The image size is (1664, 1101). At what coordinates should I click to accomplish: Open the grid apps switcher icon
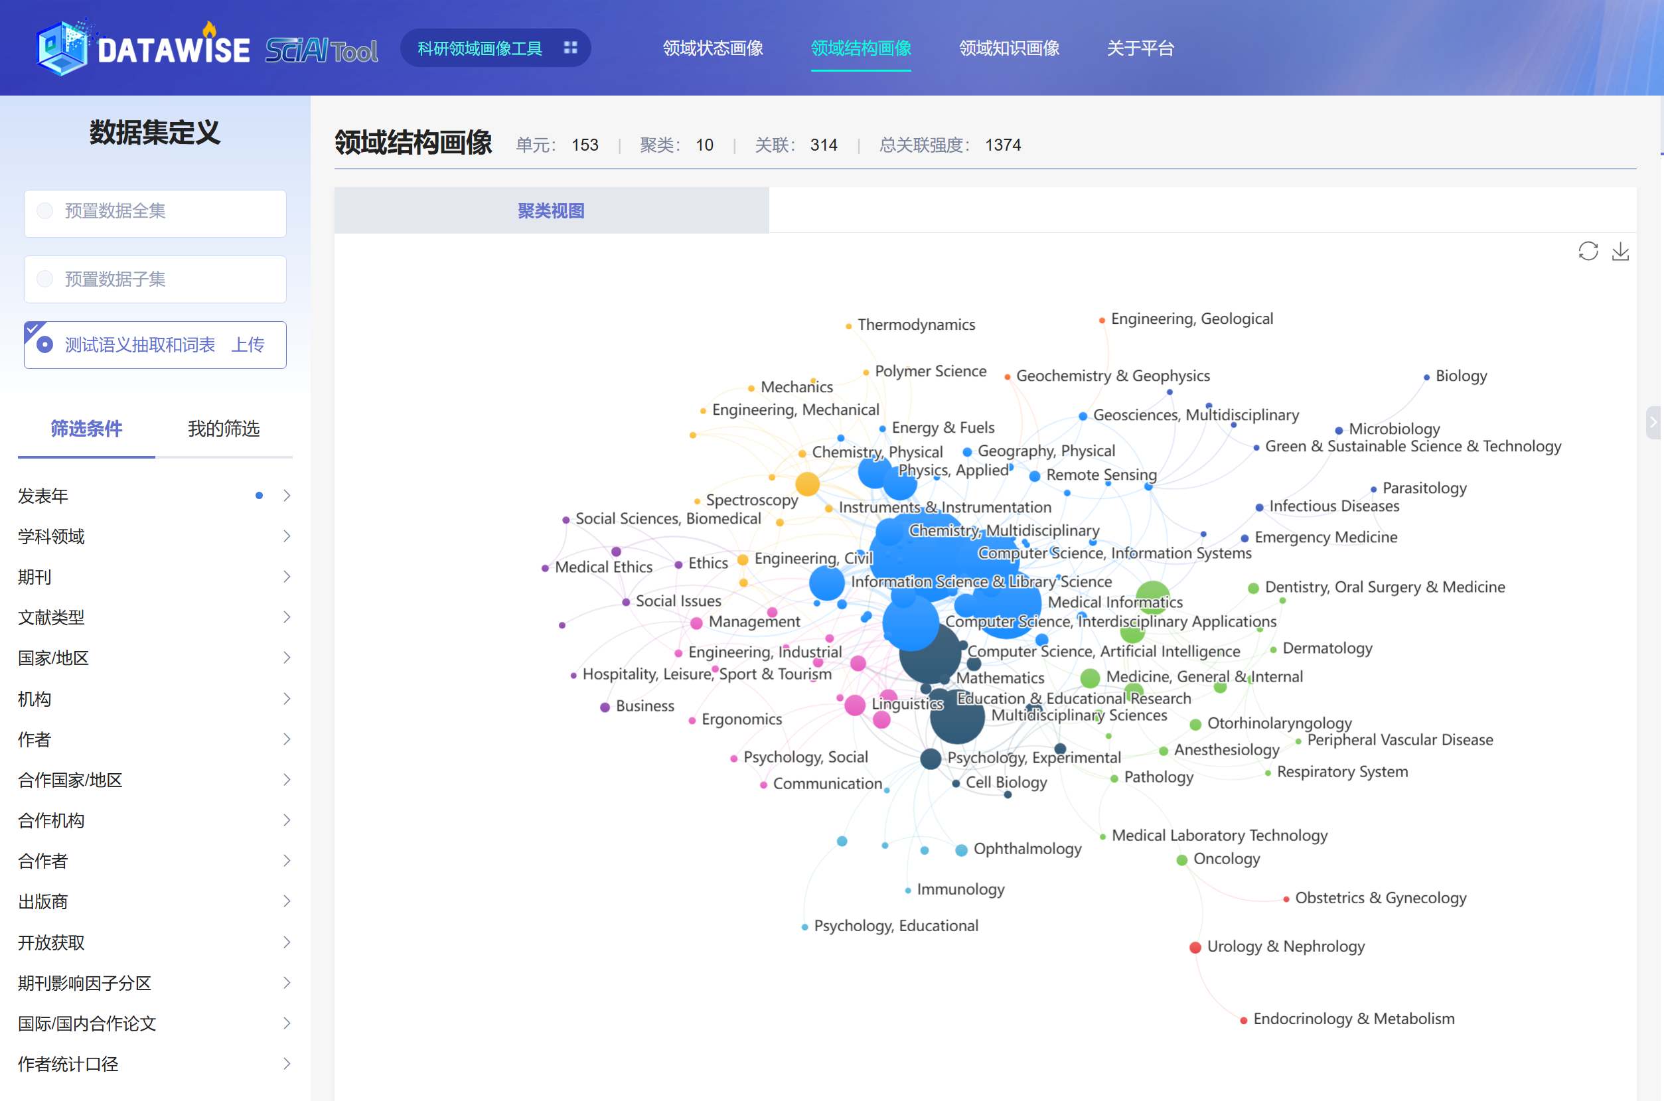coord(570,48)
